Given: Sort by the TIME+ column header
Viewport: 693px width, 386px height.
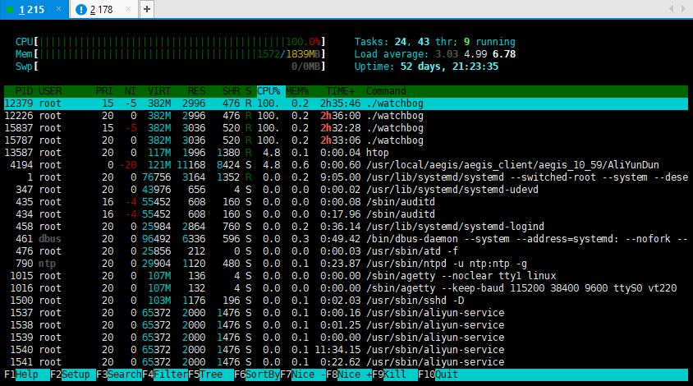Looking at the screenshot, I should tap(340, 91).
